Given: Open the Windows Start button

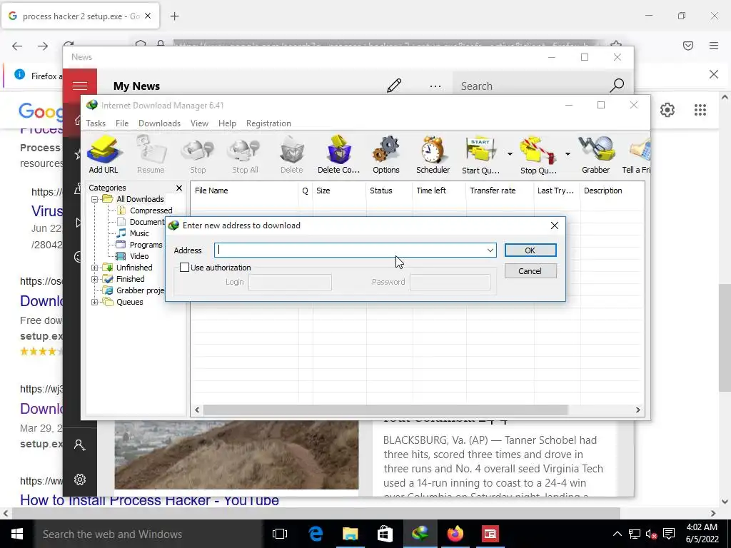Looking at the screenshot, I should 17,534.
